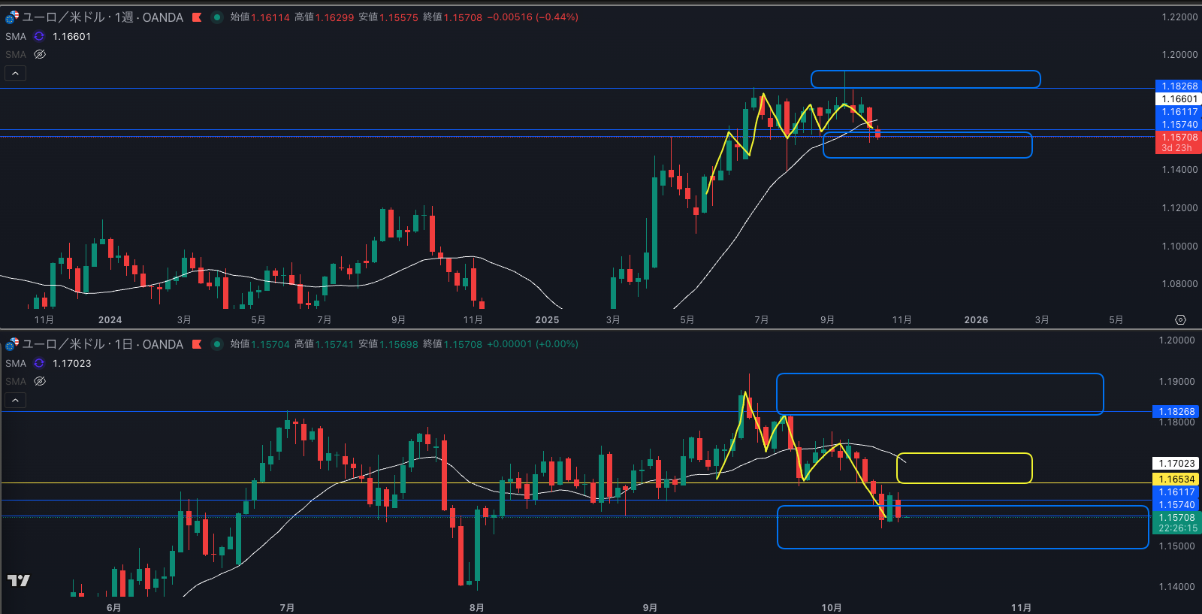The height and width of the screenshot is (614, 1202).
Task: Click weekly change −0.00516 (−0.44%)
Action: [533, 17]
